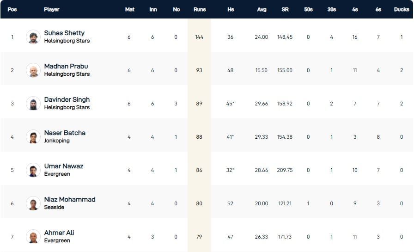Click the 6s column header
This screenshot has width=414, height=252.
378,9
